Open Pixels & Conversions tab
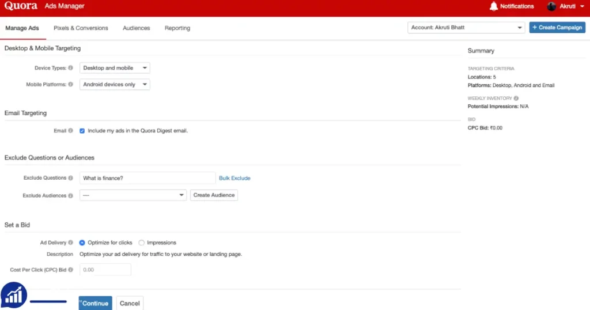 (x=81, y=28)
